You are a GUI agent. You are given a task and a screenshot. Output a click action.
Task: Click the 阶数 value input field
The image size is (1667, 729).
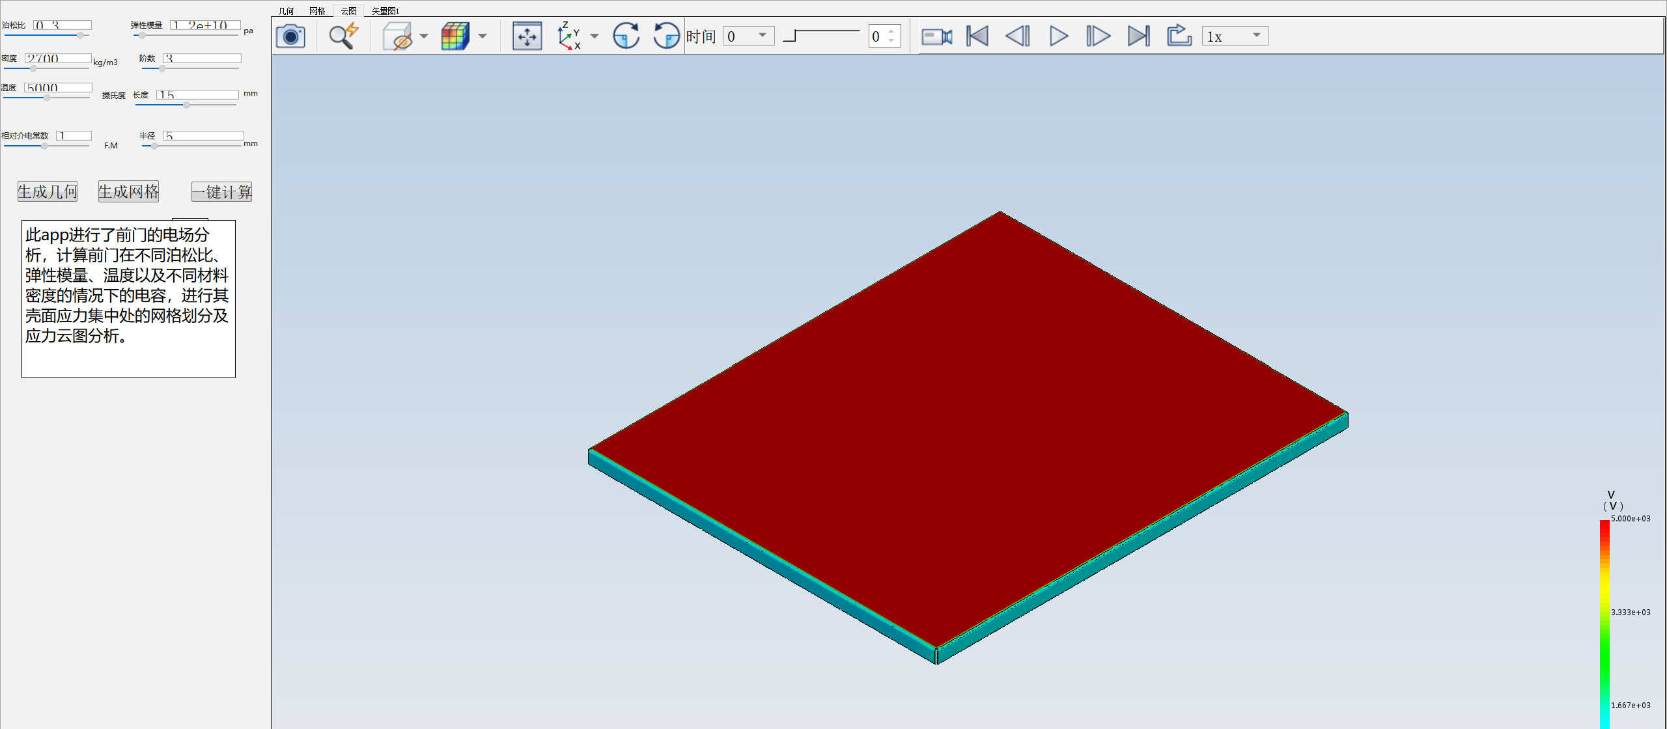point(202,58)
